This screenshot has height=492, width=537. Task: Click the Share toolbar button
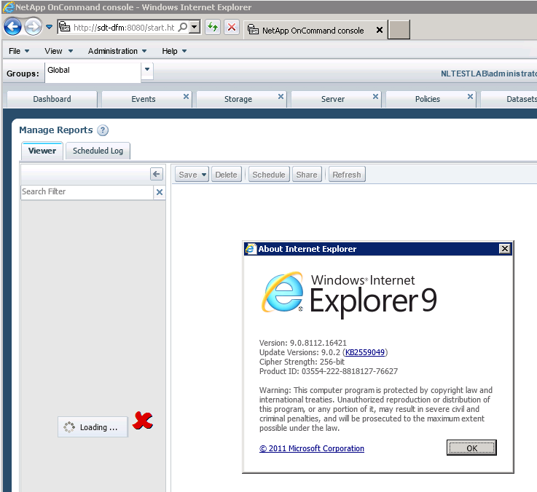tap(307, 175)
